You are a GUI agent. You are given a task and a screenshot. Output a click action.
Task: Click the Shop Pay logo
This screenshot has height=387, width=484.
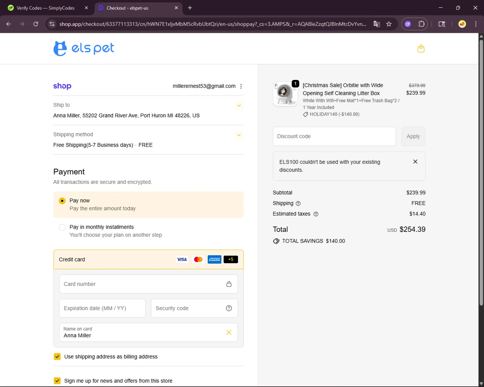pos(62,86)
